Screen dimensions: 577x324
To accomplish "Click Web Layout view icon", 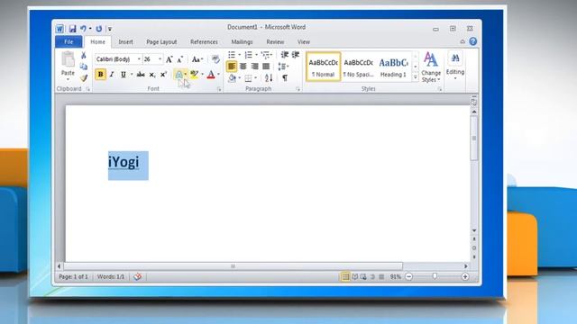I will [x=363, y=276].
